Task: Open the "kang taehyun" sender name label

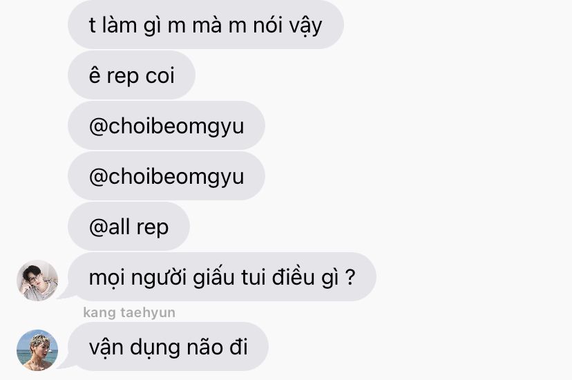Action: click(x=129, y=312)
